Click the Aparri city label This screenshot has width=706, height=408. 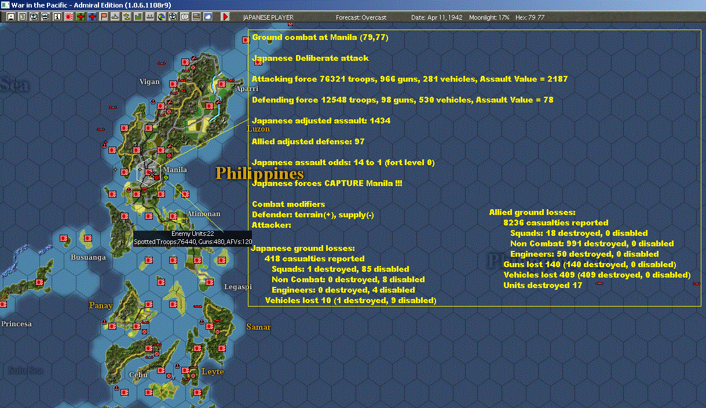point(247,89)
